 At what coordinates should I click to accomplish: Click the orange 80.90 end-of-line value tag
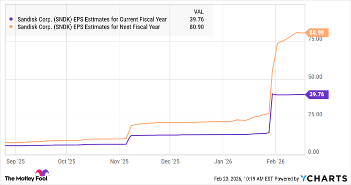click(317, 33)
